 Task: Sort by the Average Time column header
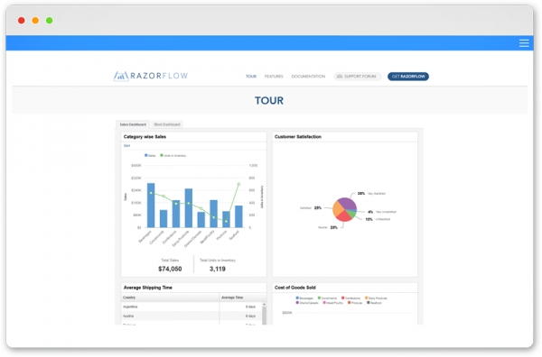click(242, 297)
